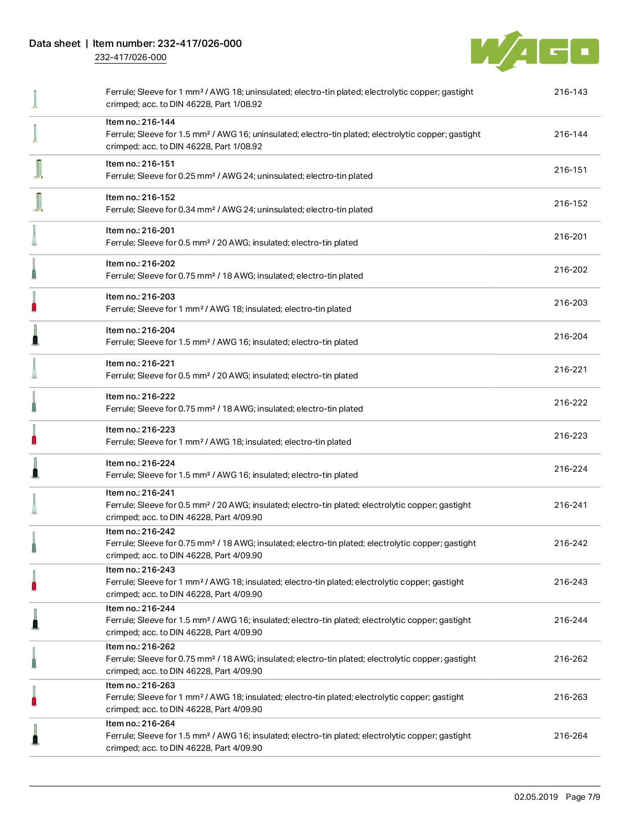Open item number 216-244 in right column

coord(570,620)
